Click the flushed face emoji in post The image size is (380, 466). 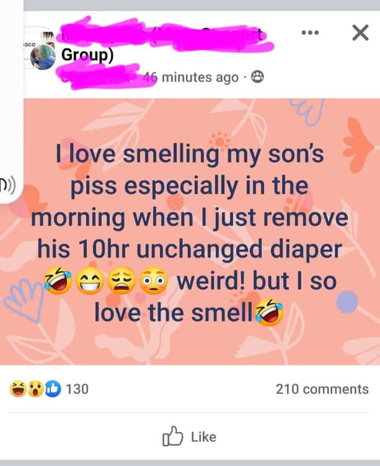pos(154,281)
